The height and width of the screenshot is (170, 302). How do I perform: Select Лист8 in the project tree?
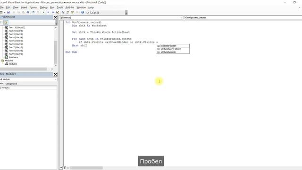click(x=16, y=51)
